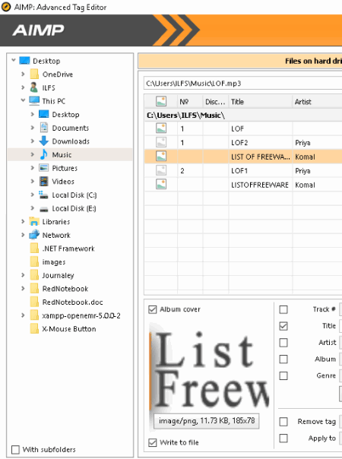Click the Documents folder icon
The width and height of the screenshot is (342, 459).
44,128
